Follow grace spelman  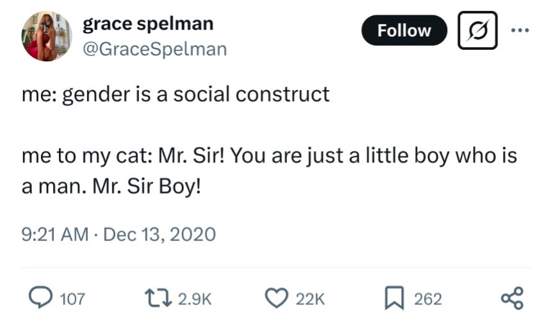click(404, 30)
